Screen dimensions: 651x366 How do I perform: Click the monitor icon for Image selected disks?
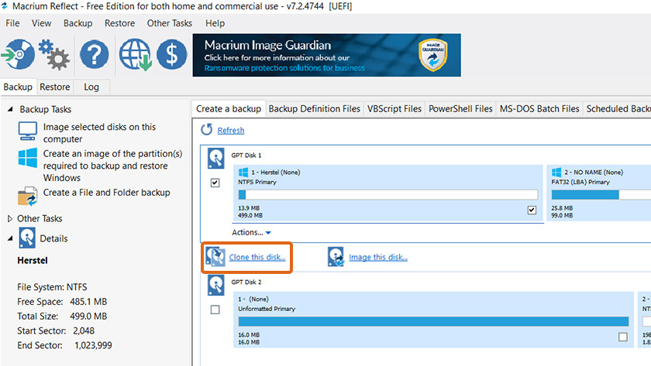27,131
